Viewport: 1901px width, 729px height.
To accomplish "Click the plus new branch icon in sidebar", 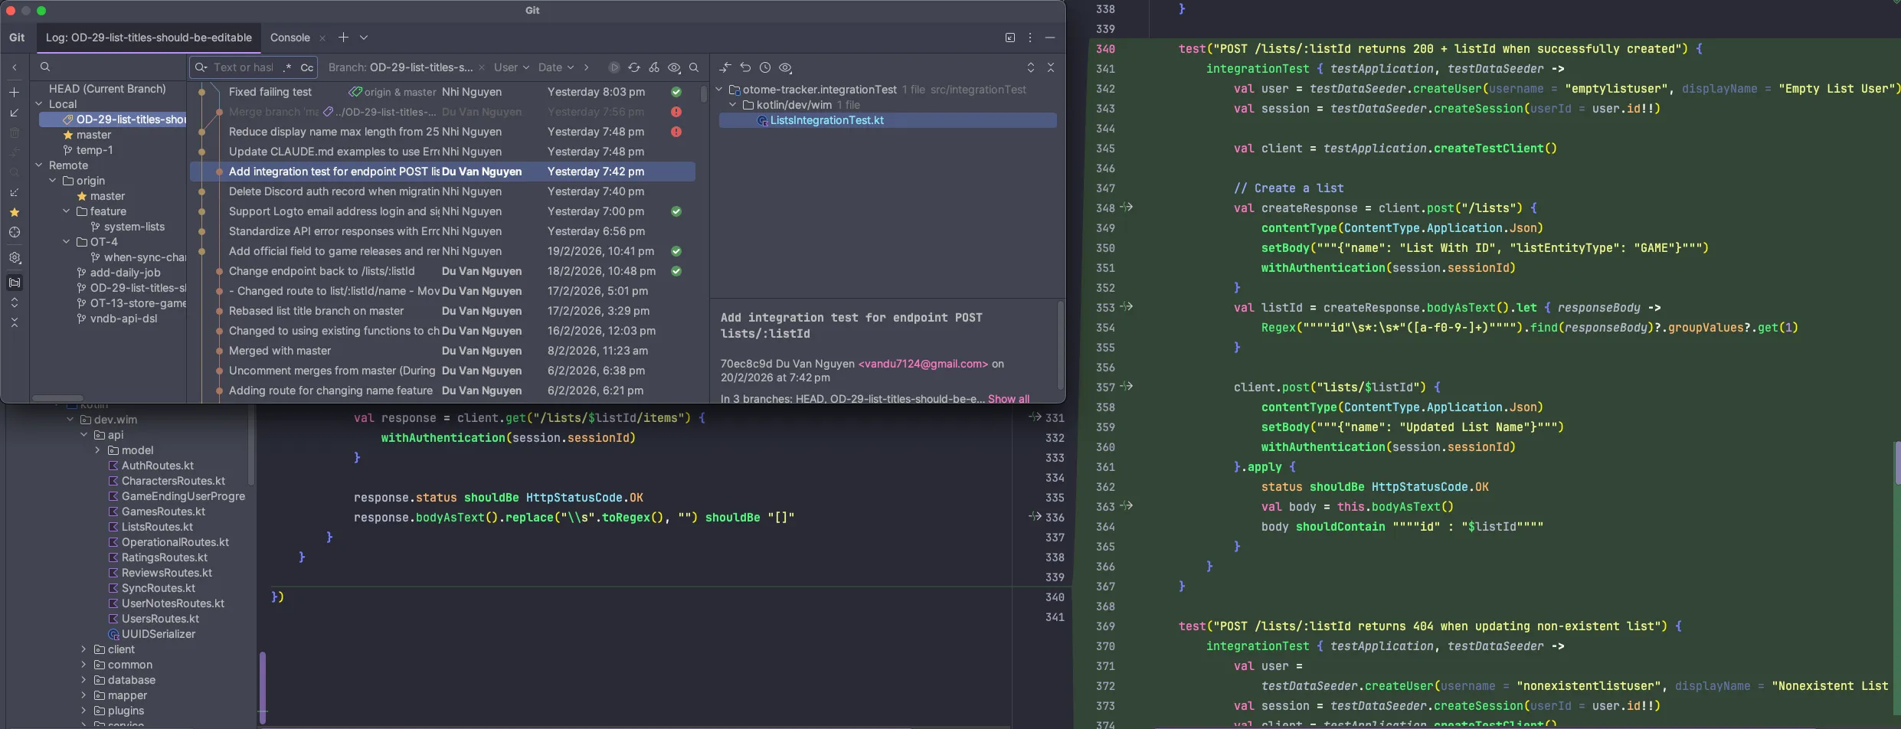I will point(15,92).
